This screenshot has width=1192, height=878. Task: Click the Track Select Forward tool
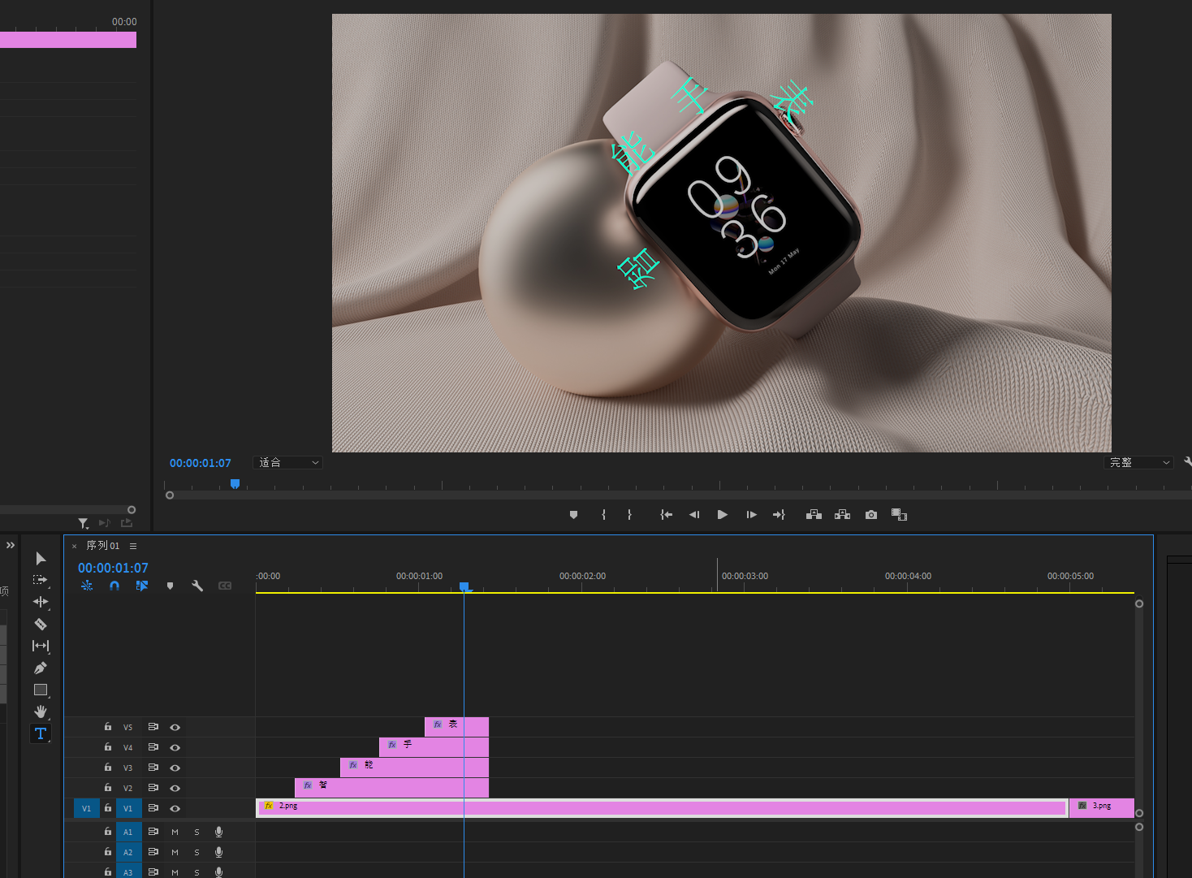click(41, 580)
